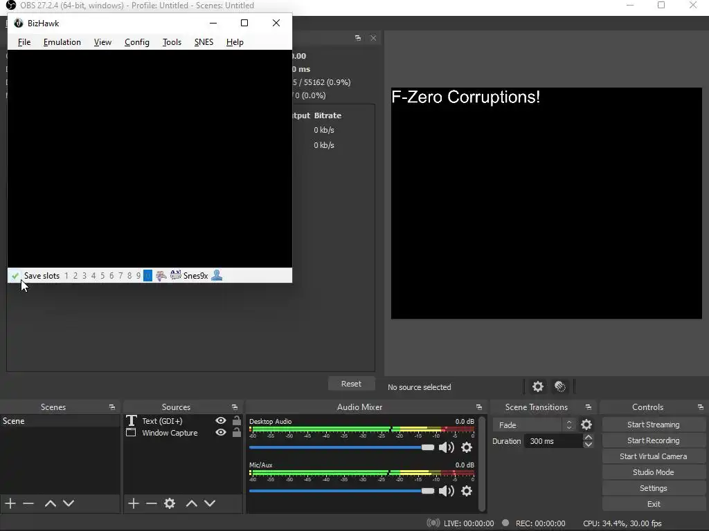Hide the Window Capture source
The width and height of the screenshot is (709, 531).
[221, 432]
